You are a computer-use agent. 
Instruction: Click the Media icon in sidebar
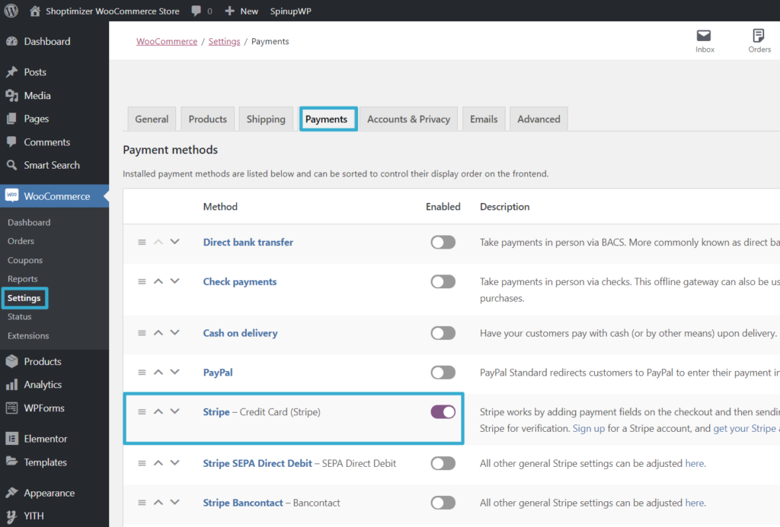pos(11,96)
